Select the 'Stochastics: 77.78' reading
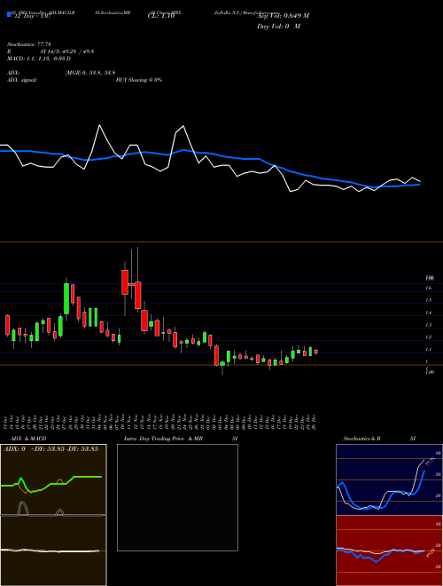Screen dimensions: 443x586 [x=28, y=44]
